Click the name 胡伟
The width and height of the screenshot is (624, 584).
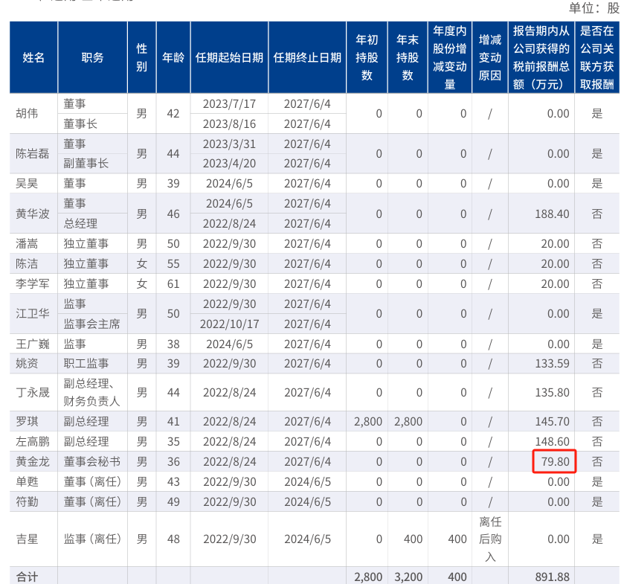27,114
